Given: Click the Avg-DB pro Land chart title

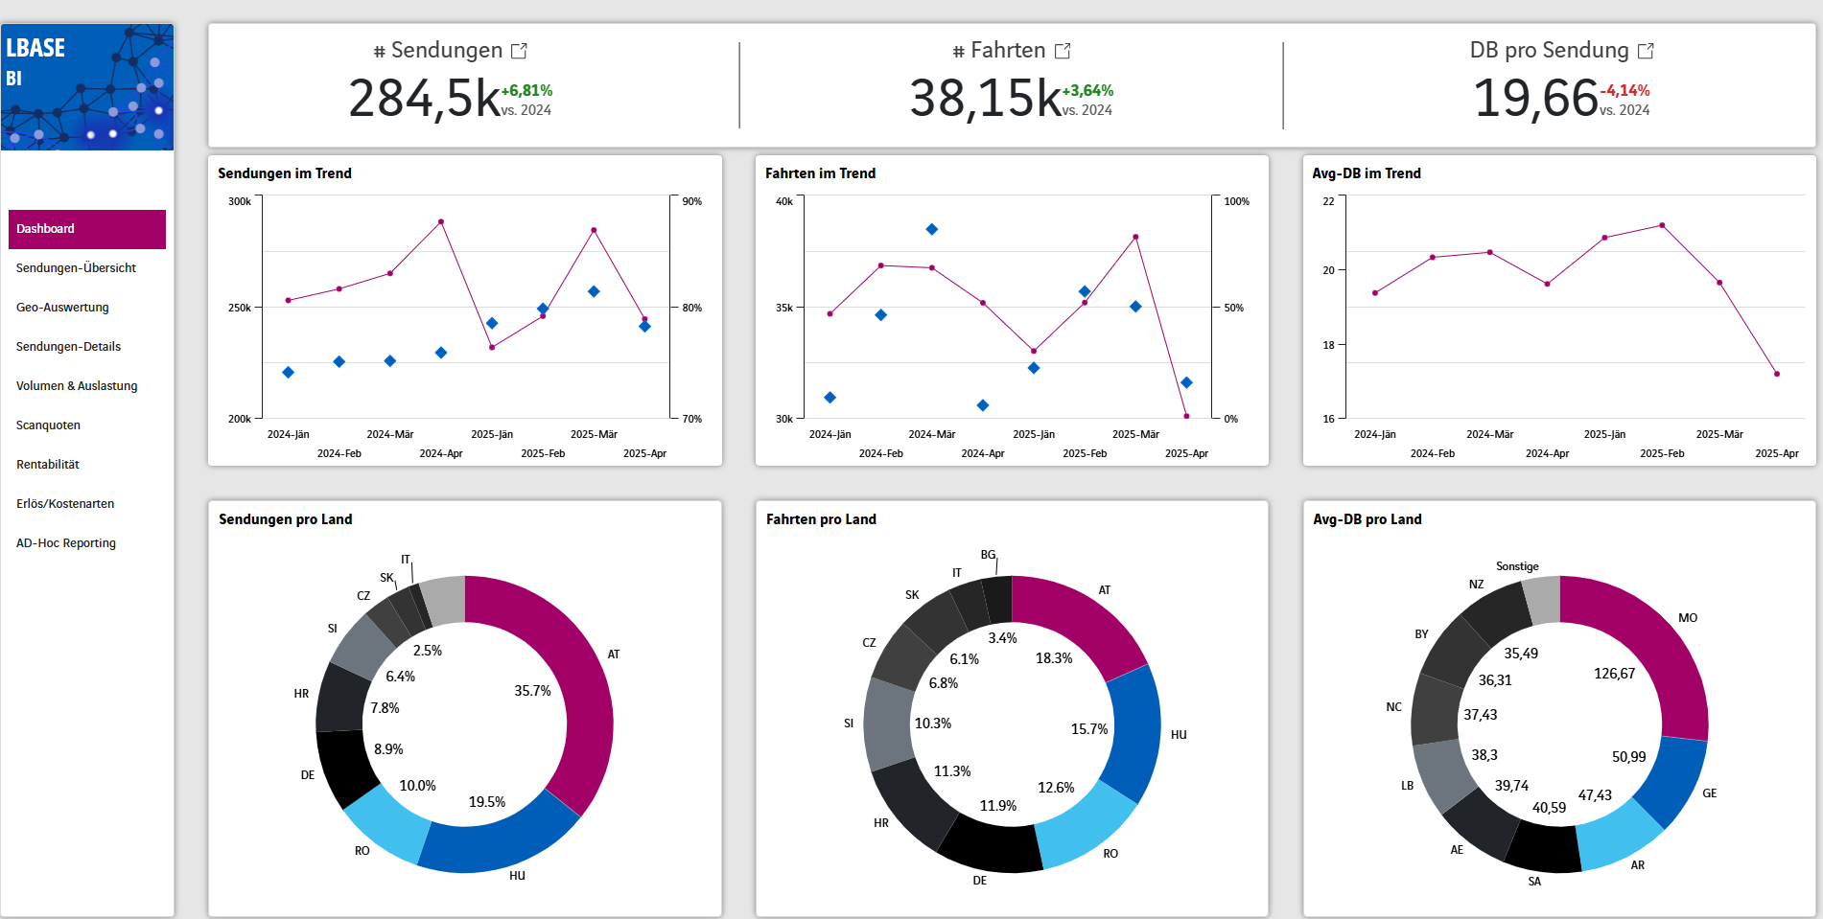Looking at the screenshot, I should 1367,519.
